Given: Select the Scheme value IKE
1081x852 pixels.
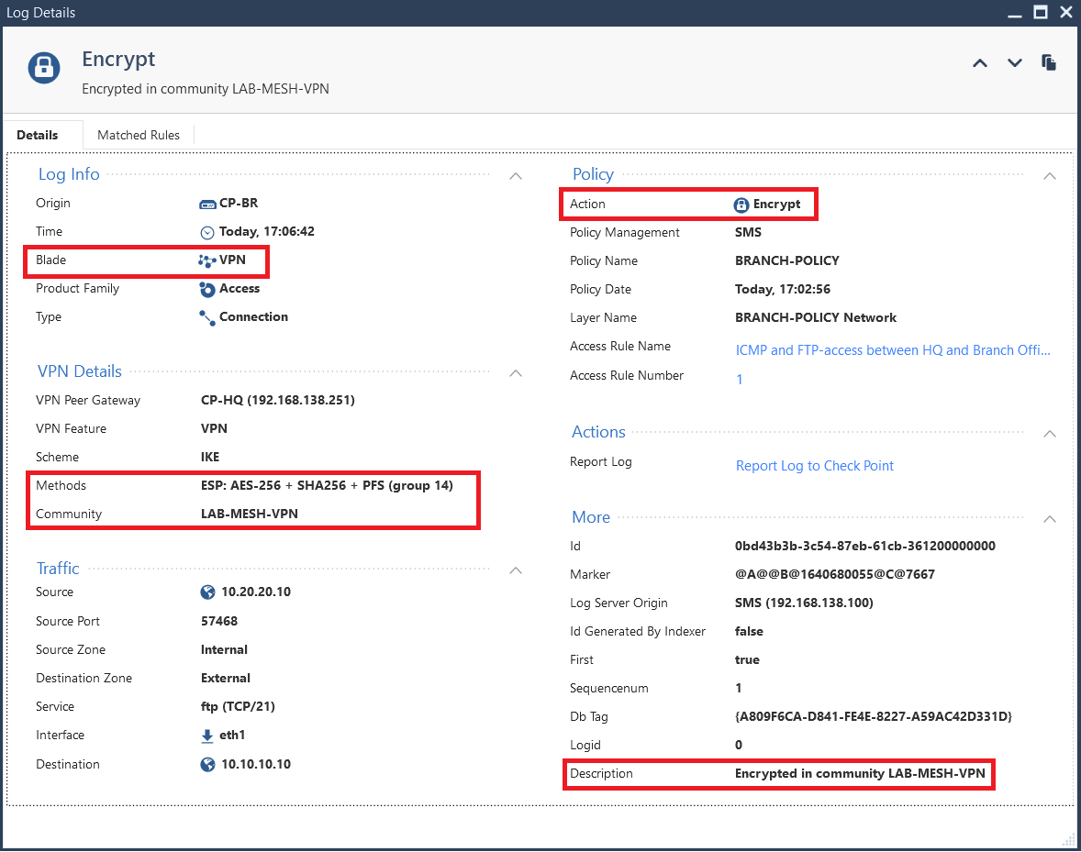Looking at the screenshot, I should [x=210, y=458].
